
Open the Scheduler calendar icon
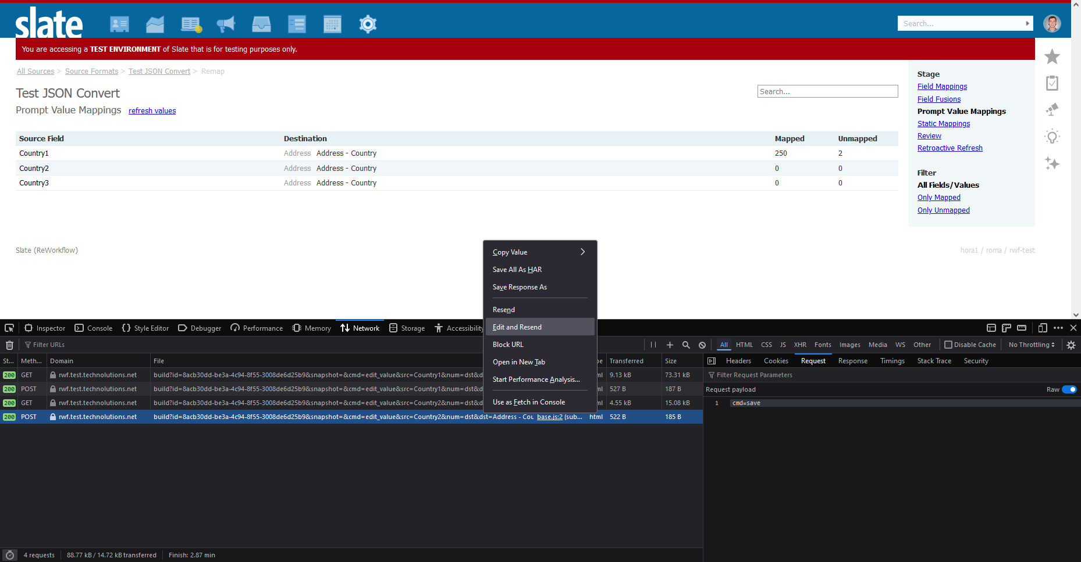(x=332, y=24)
